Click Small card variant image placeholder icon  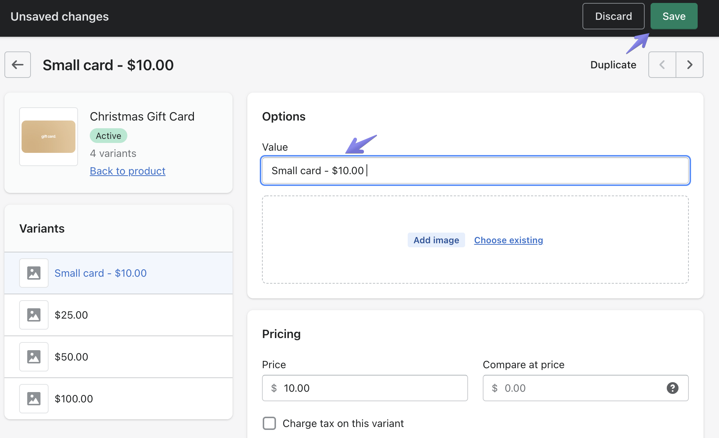(34, 273)
